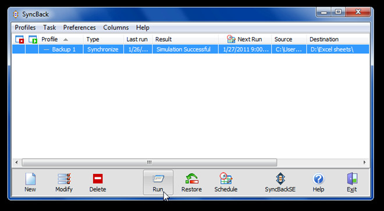Screen dimensions: 384x211
Task: Click the scrollbar right arrow
Action: 364,162
